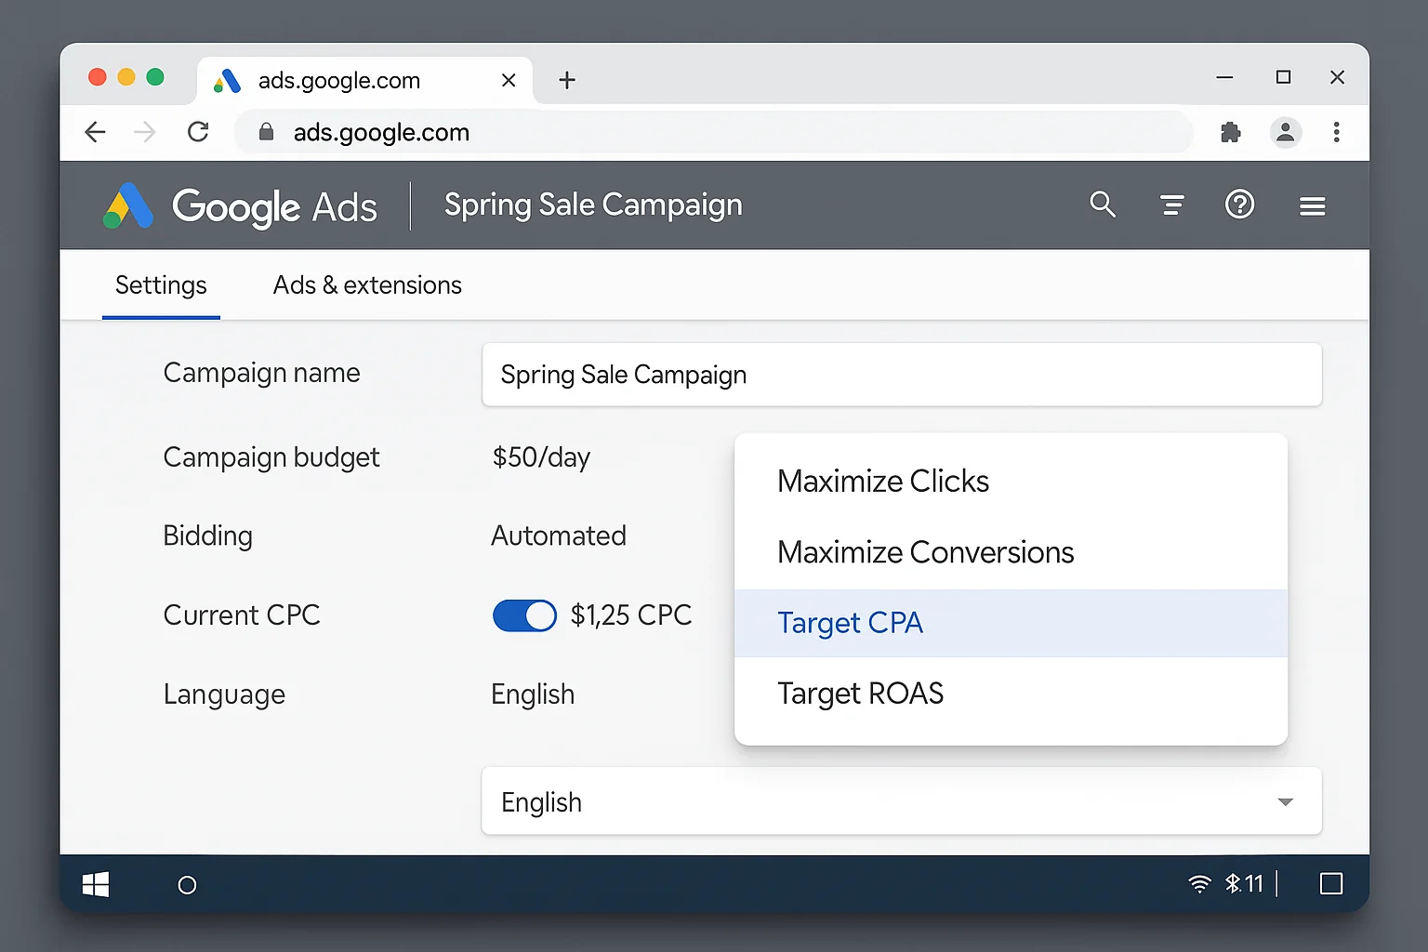Viewport: 1428px width, 952px height.
Task: Click the padlock icon in the address bar
Action: click(x=266, y=132)
